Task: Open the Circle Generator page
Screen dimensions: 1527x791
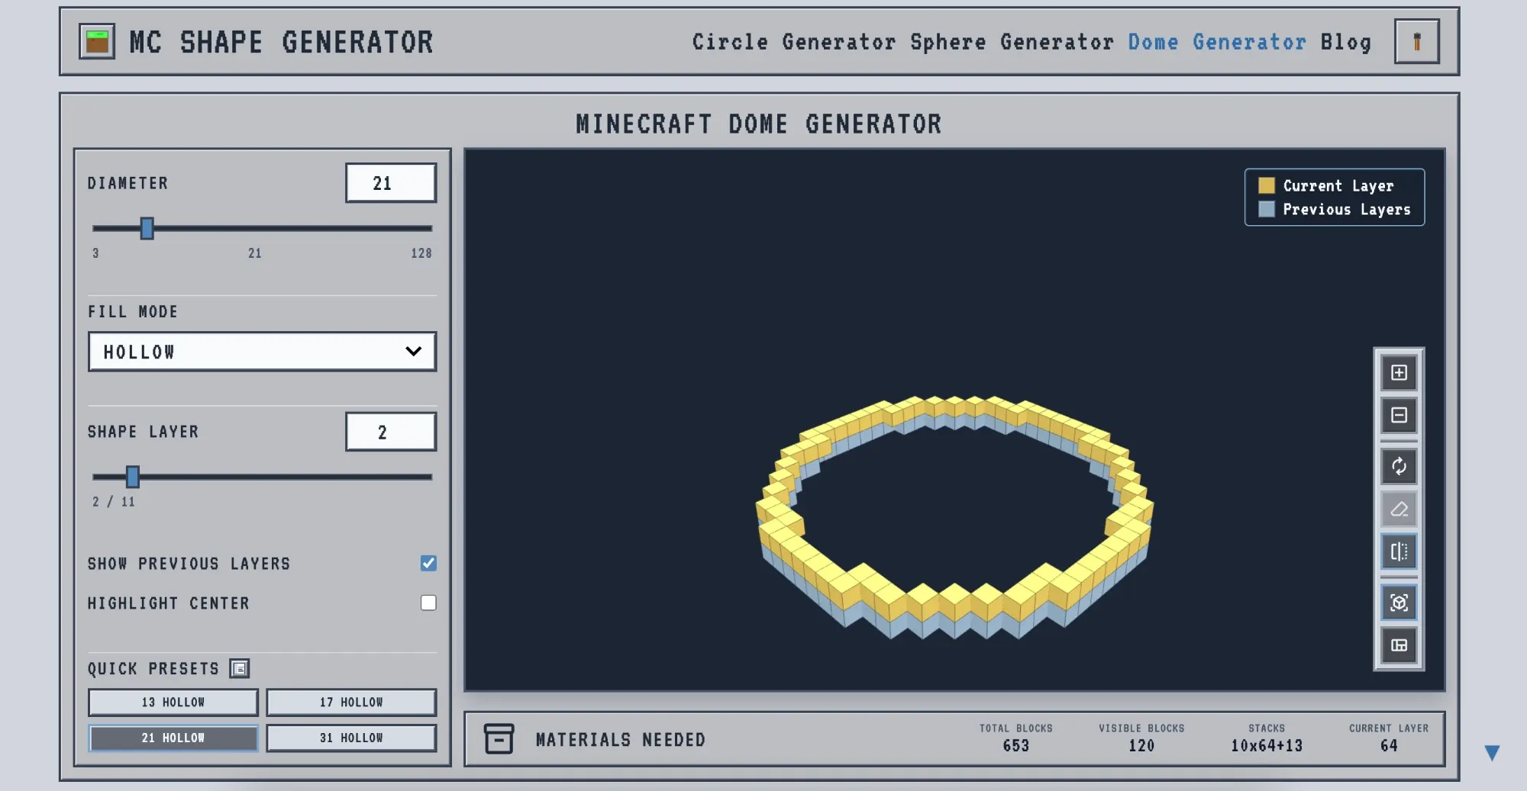Action: pyautogui.click(x=794, y=42)
